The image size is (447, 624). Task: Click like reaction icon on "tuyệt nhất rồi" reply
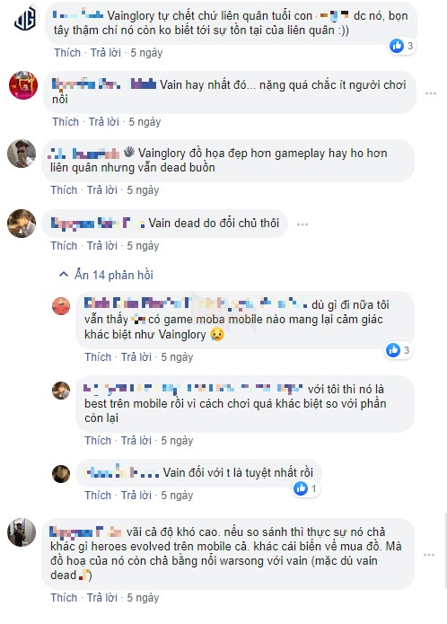click(301, 488)
